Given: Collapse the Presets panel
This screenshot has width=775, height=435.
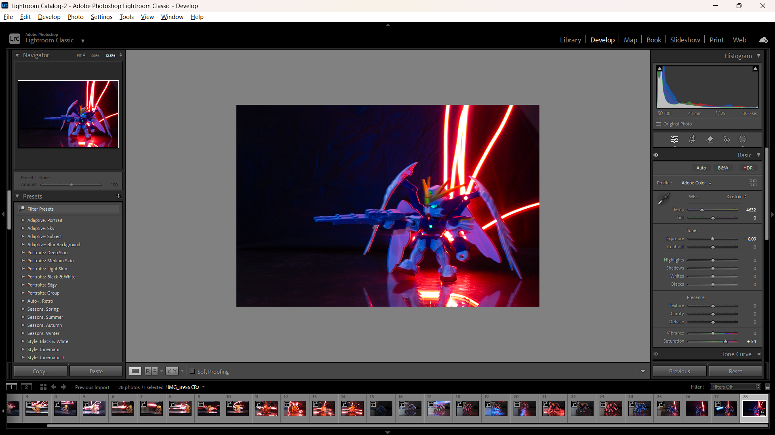Looking at the screenshot, I should (x=17, y=197).
